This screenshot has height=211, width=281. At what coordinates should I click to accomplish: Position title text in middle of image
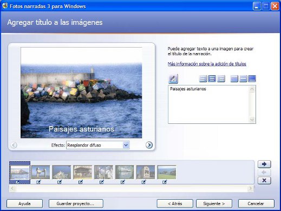243,79
